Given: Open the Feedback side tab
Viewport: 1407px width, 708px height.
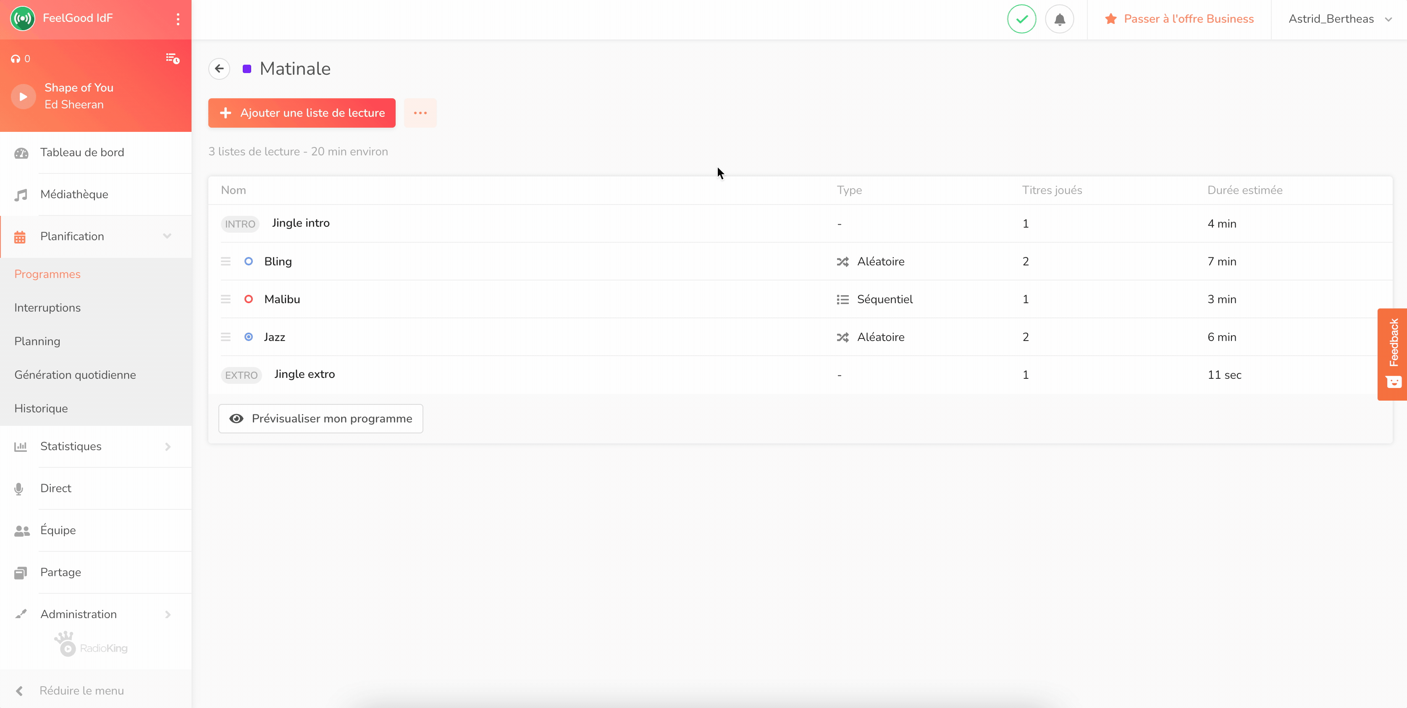Looking at the screenshot, I should coord(1392,354).
